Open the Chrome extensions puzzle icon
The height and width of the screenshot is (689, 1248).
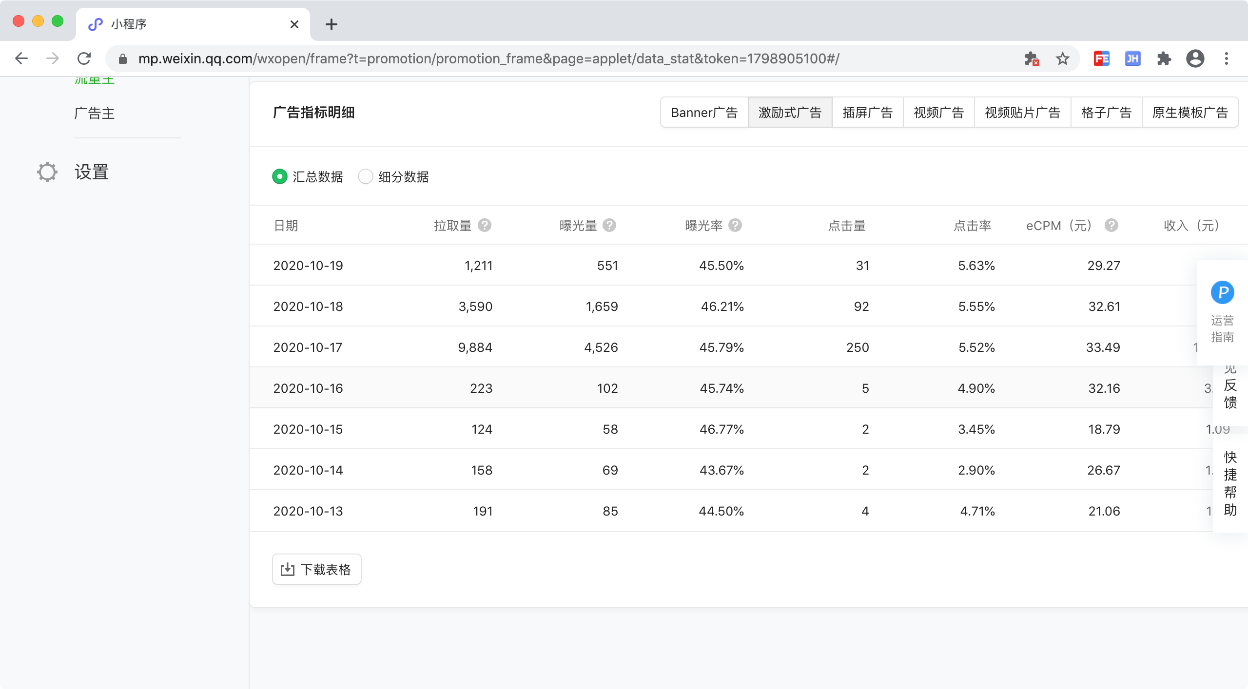1164,59
